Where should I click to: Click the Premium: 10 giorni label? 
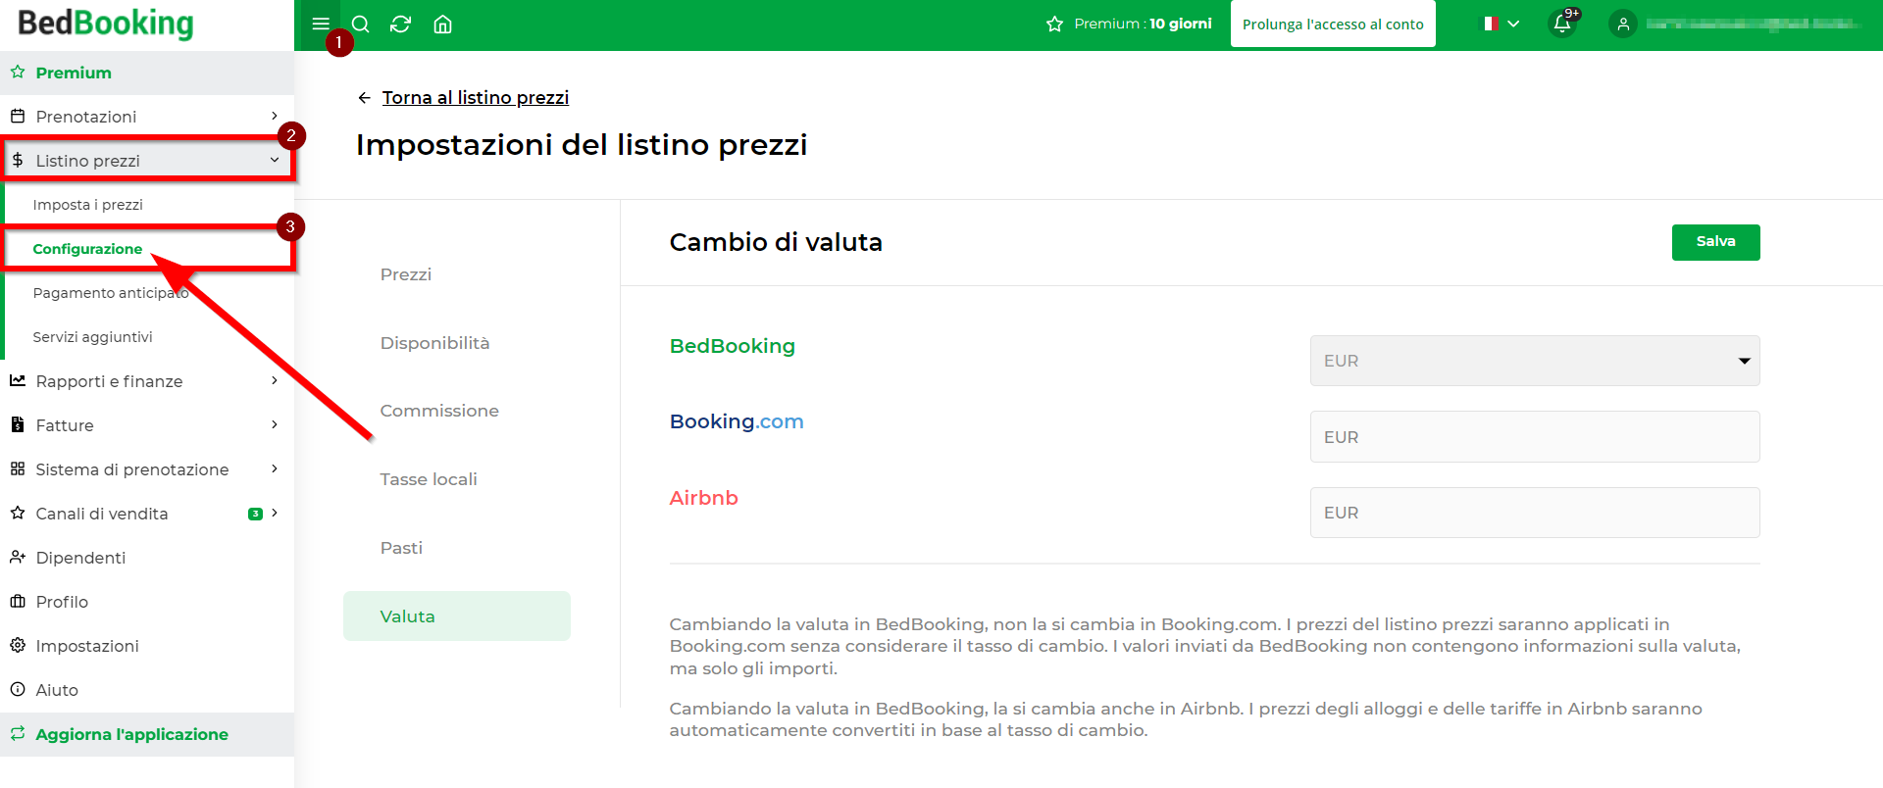pos(1143,24)
